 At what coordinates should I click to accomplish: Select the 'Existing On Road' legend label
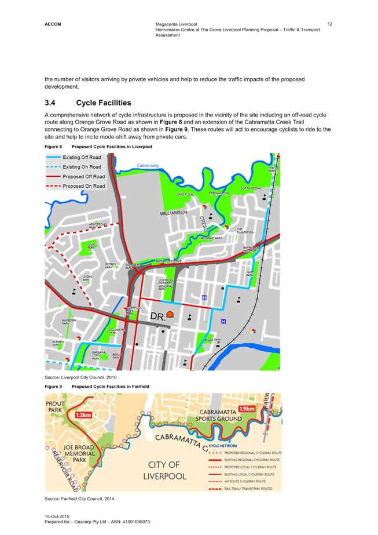pyautogui.click(x=82, y=167)
